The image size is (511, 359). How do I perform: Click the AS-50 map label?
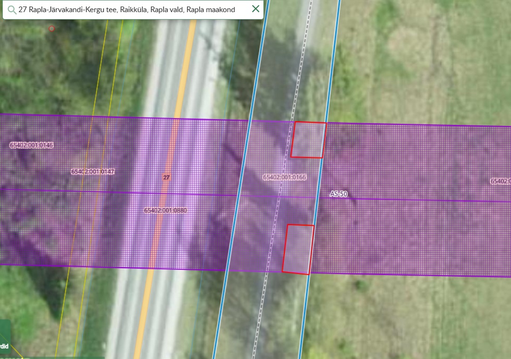pos(339,193)
